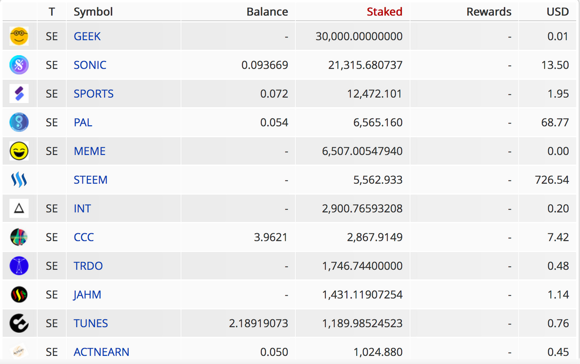Select JAHM USD value 1.14
This screenshot has height=364, width=580.
[x=558, y=294]
